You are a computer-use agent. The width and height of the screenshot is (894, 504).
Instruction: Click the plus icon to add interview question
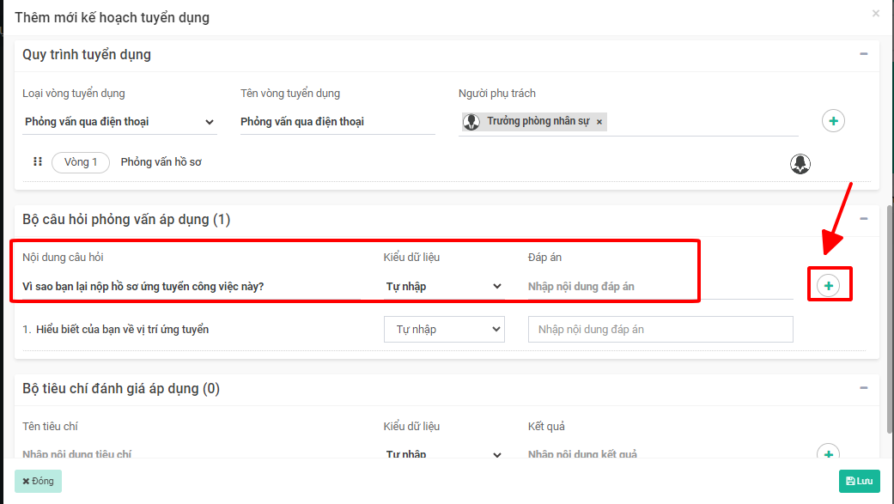point(829,285)
